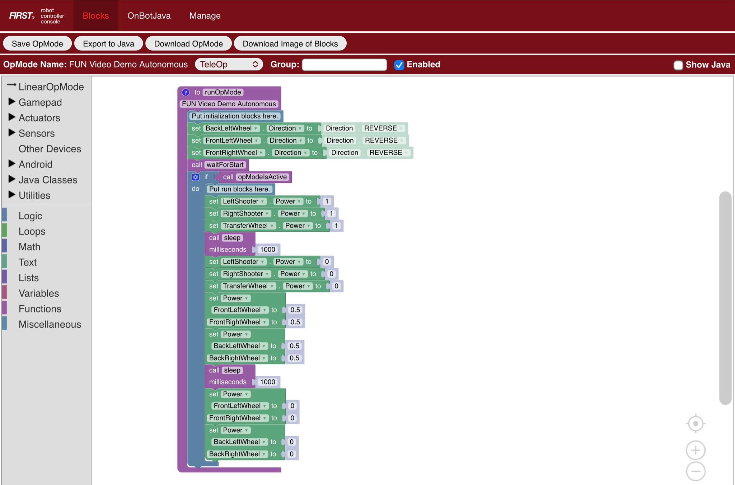Image resolution: width=735 pixels, height=485 pixels.
Task: Expand the Utilities category
Action: 12,195
